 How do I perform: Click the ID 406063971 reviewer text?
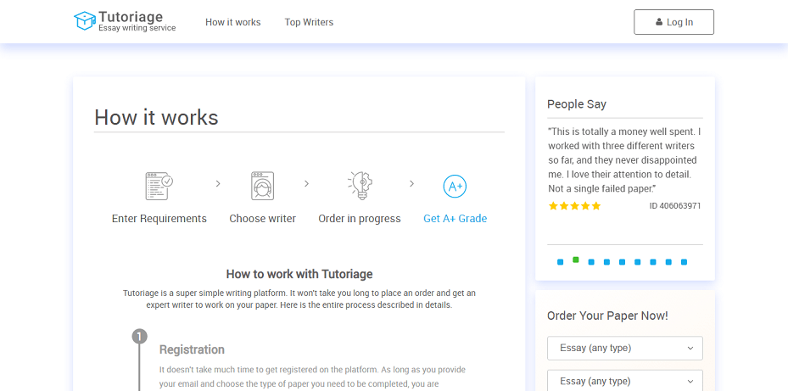pyautogui.click(x=675, y=205)
